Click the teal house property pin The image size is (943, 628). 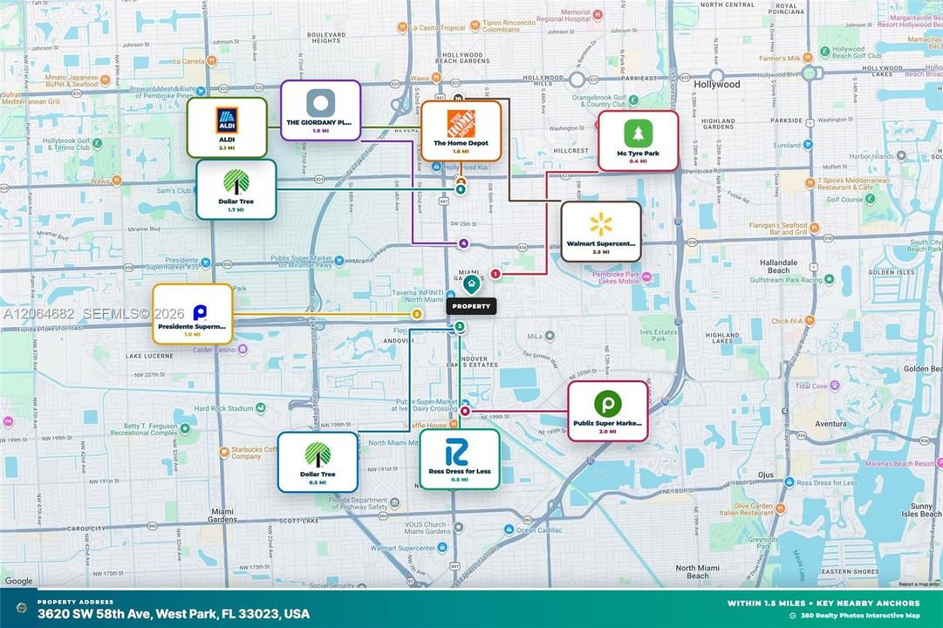pos(471,284)
